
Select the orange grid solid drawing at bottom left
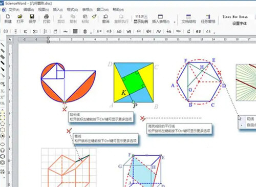[69, 168]
